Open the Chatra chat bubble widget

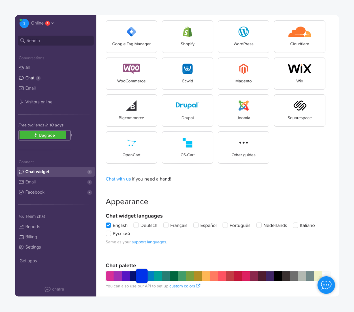326,285
